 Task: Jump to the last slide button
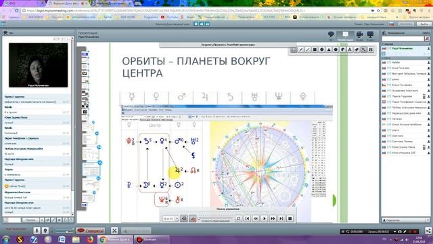coord(281,218)
